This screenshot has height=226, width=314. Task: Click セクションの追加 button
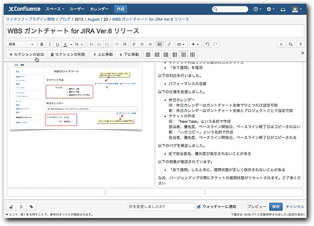(27, 54)
